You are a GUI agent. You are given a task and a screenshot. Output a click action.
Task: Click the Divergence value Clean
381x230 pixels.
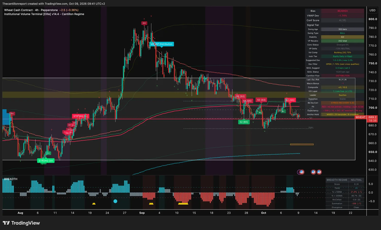tap(356, 207)
